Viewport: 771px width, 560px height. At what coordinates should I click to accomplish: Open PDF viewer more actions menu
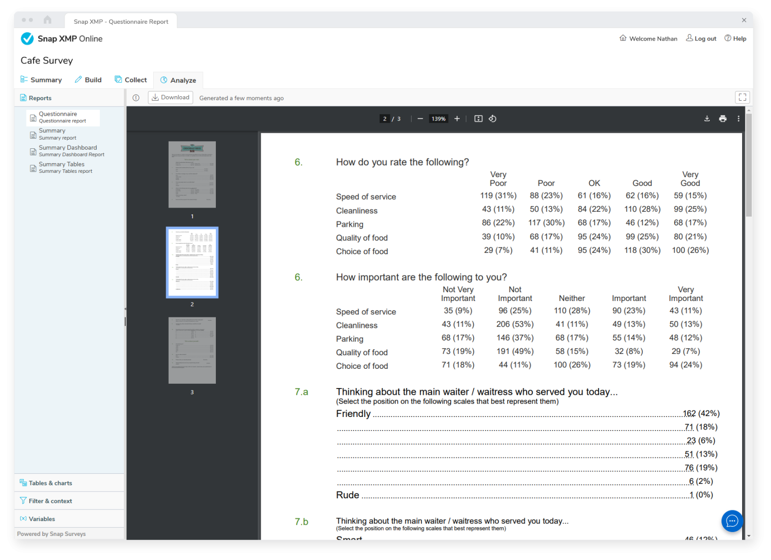tap(738, 119)
